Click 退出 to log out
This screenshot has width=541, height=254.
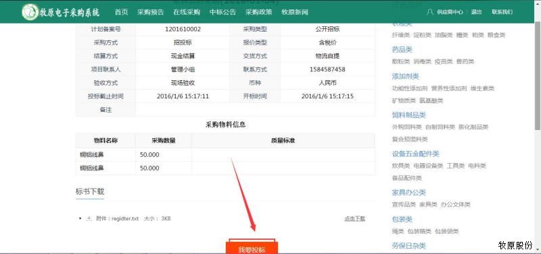pos(477,12)
